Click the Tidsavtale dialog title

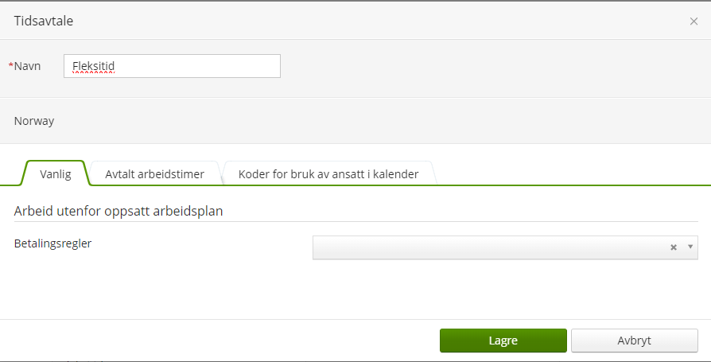click(44, 21)
